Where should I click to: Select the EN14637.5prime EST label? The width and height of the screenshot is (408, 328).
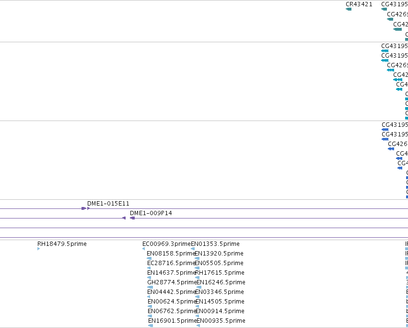point(171,273)
